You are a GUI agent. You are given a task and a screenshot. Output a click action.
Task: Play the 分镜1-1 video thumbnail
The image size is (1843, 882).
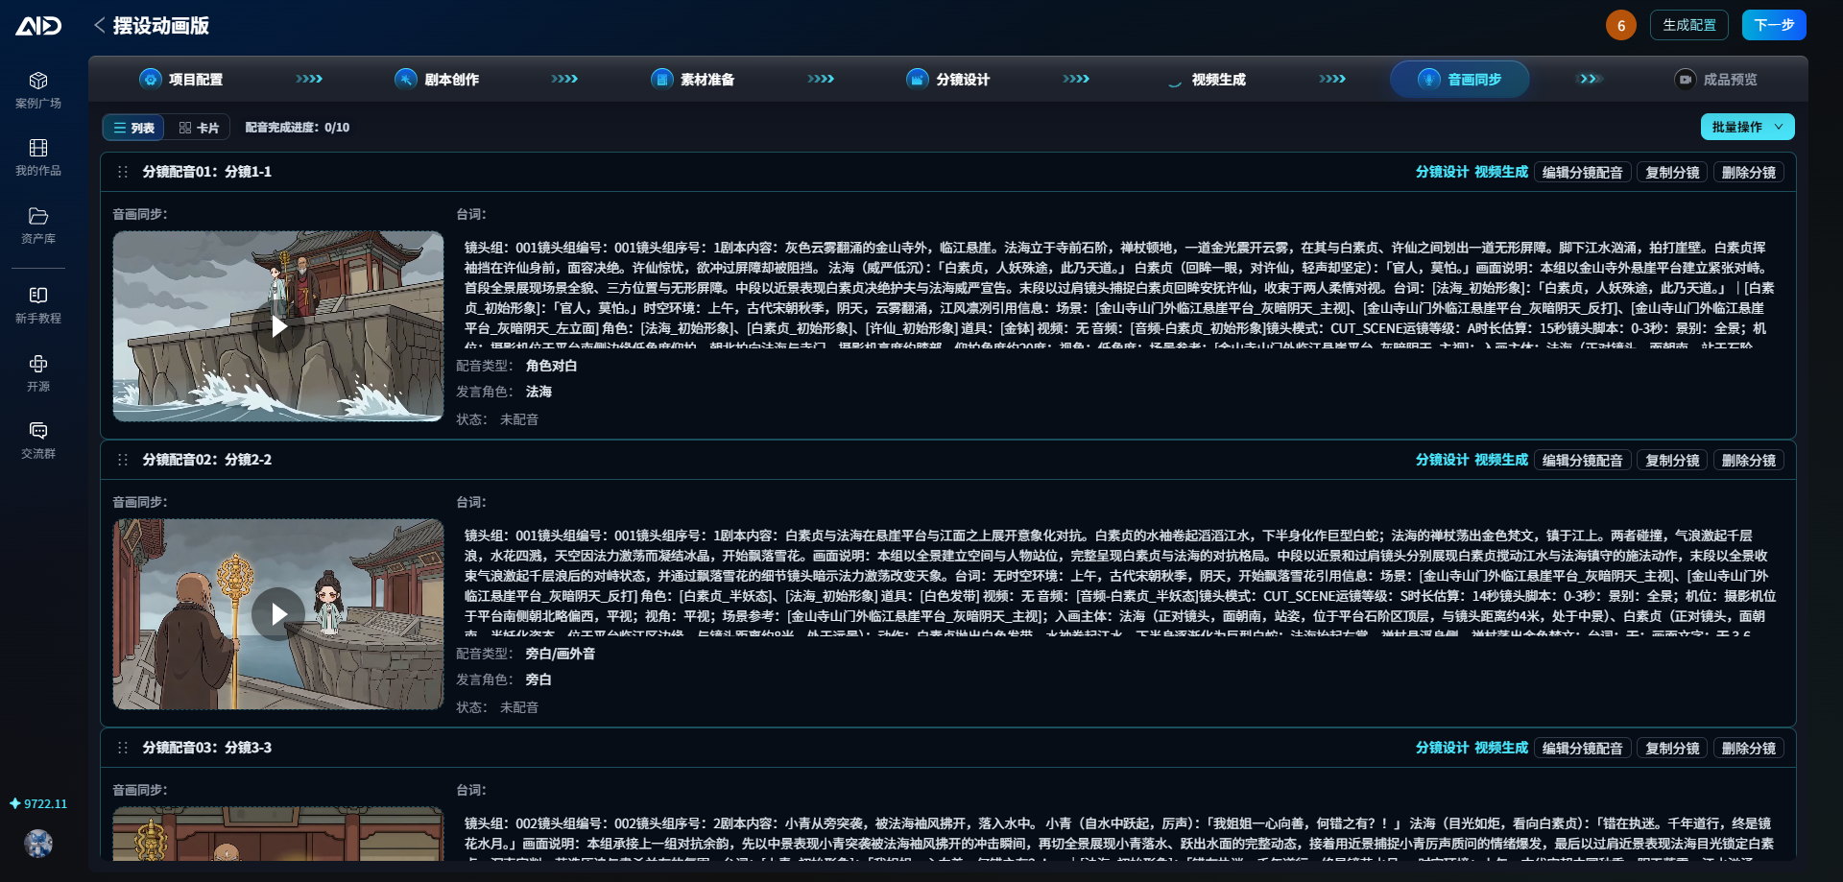(278, 326)
